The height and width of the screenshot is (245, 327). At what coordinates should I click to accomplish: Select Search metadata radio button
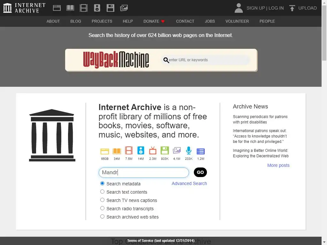pyautogui.click(x=102, y=183)
